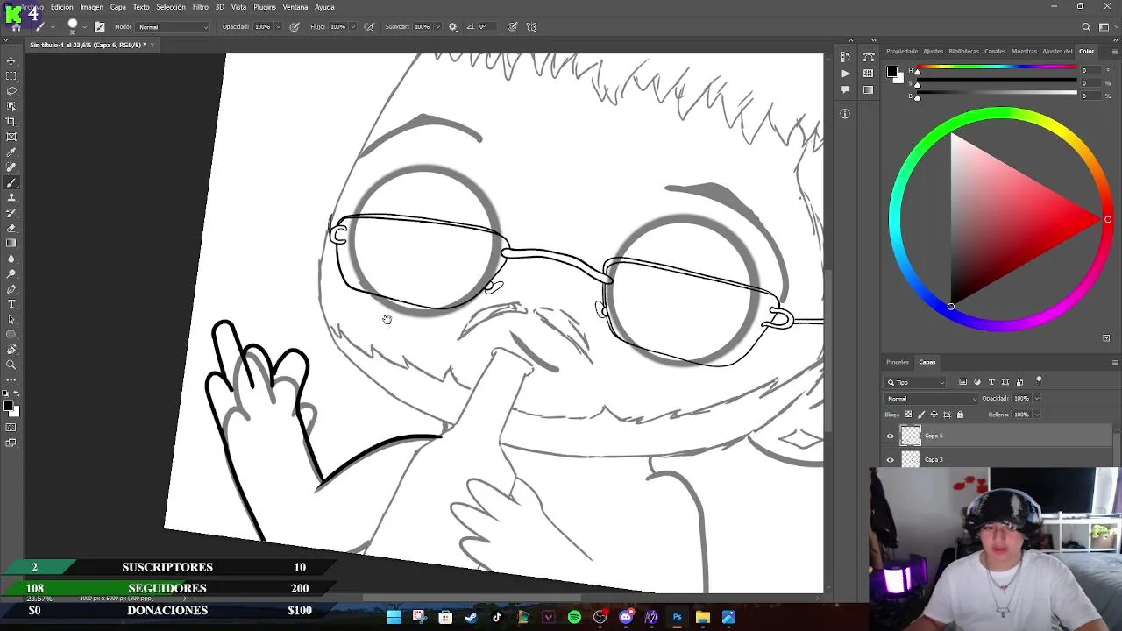The width and height of the screenshot is (1122, 631).
Task: Open the History panel icon
Action: 845,58
